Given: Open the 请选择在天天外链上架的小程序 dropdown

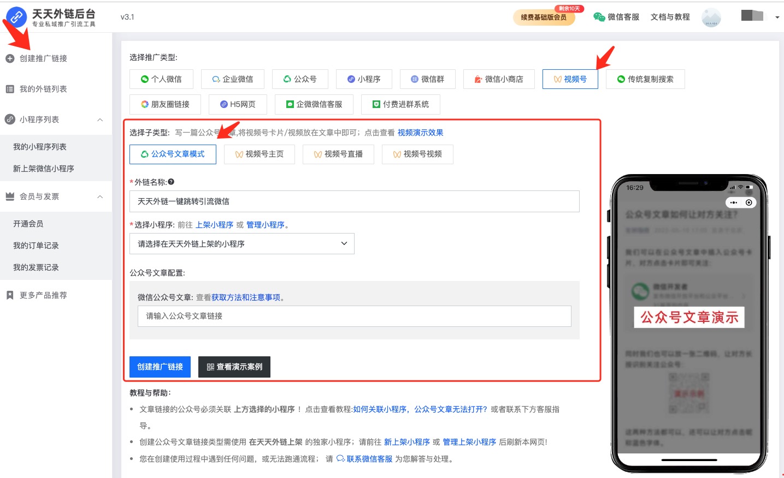Looking at the screenshot, I should click(241, 244).
